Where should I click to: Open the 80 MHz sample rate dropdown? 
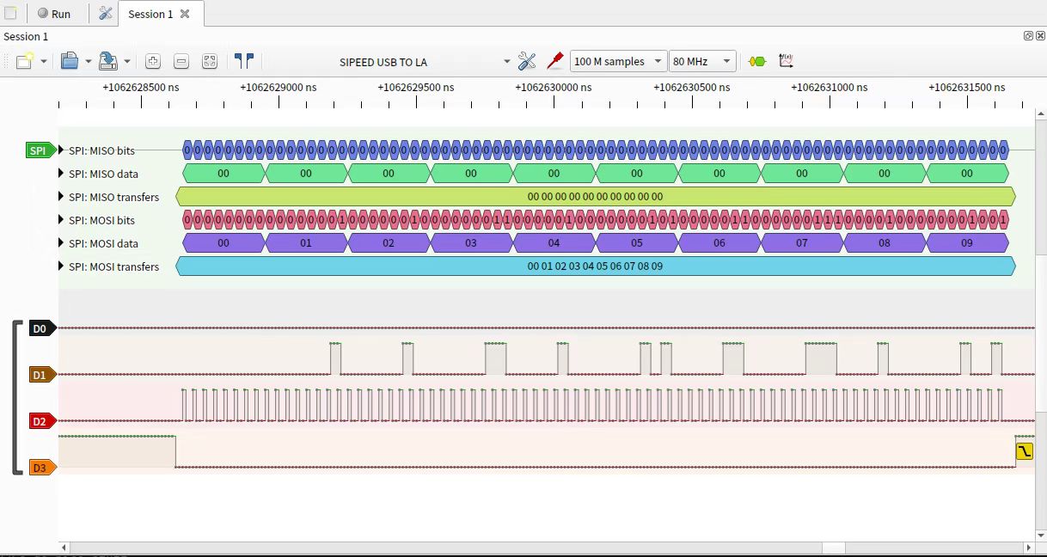(702, 61)
